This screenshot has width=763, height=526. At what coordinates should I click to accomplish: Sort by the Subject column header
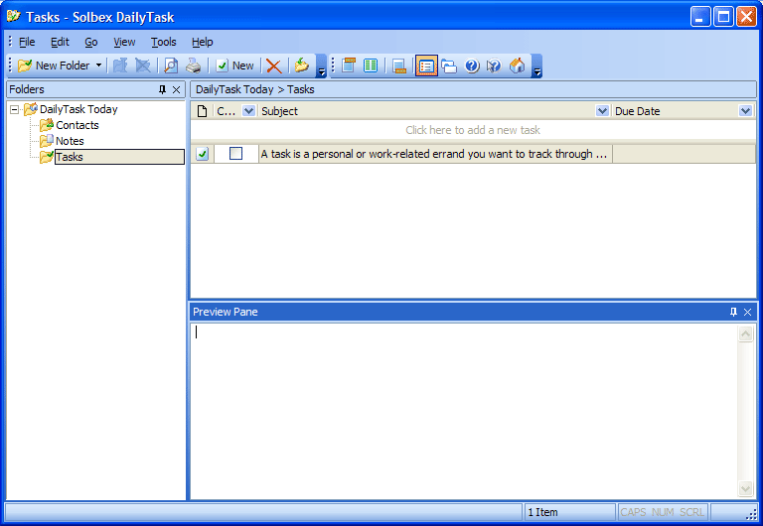[426, 111]
